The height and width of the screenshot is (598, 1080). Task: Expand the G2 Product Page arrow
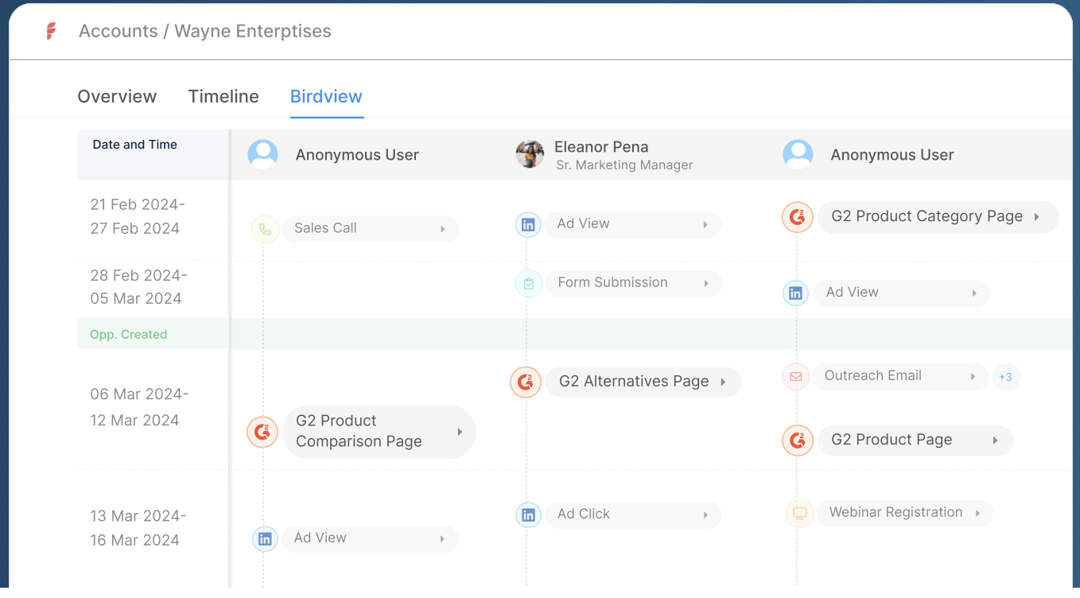pyautogui.click(x=995, y=441)
